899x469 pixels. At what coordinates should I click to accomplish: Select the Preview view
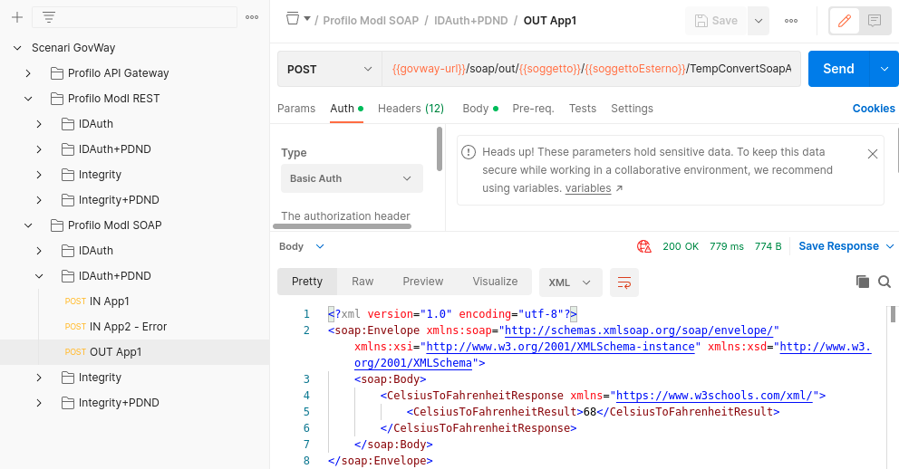coord(422,282)
